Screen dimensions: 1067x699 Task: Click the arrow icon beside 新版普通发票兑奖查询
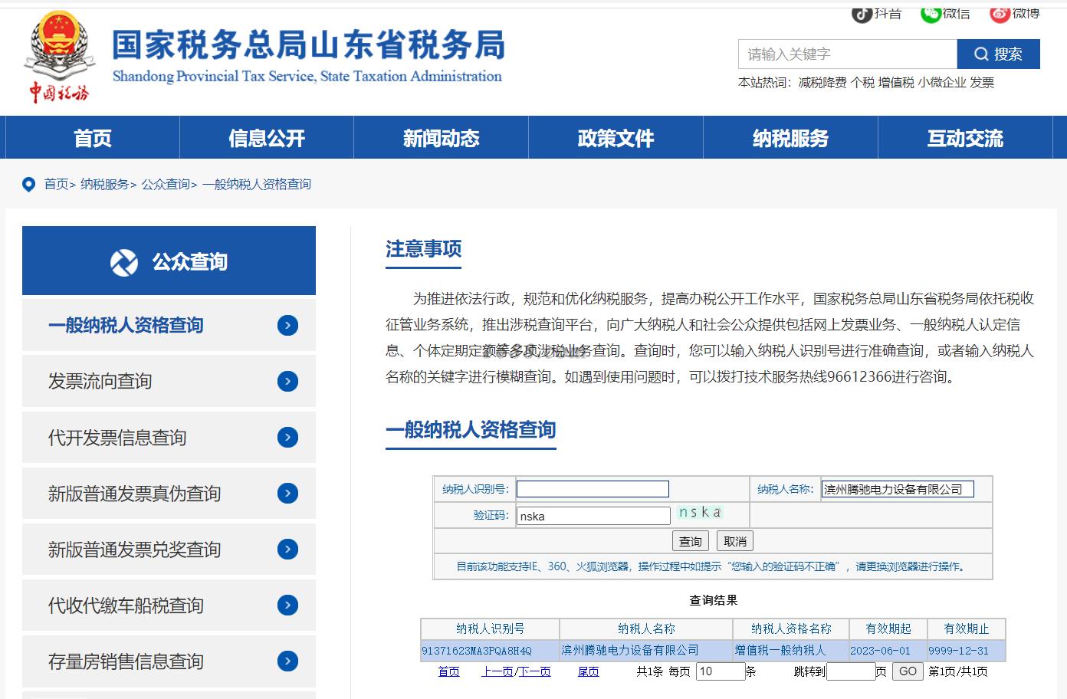(287, 550)
